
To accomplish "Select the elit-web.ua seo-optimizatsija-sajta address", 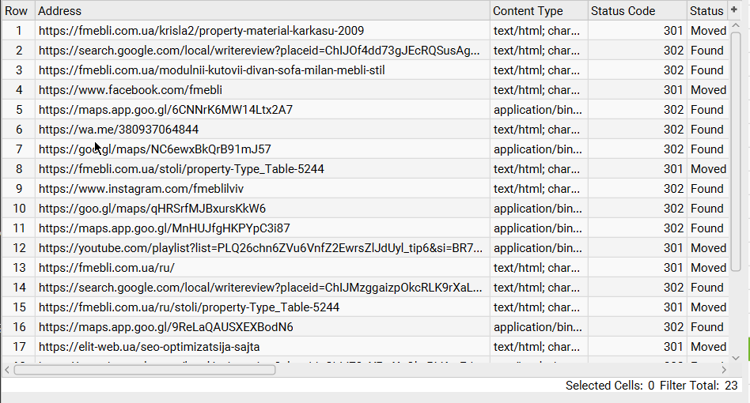I will tap(149, 347).
